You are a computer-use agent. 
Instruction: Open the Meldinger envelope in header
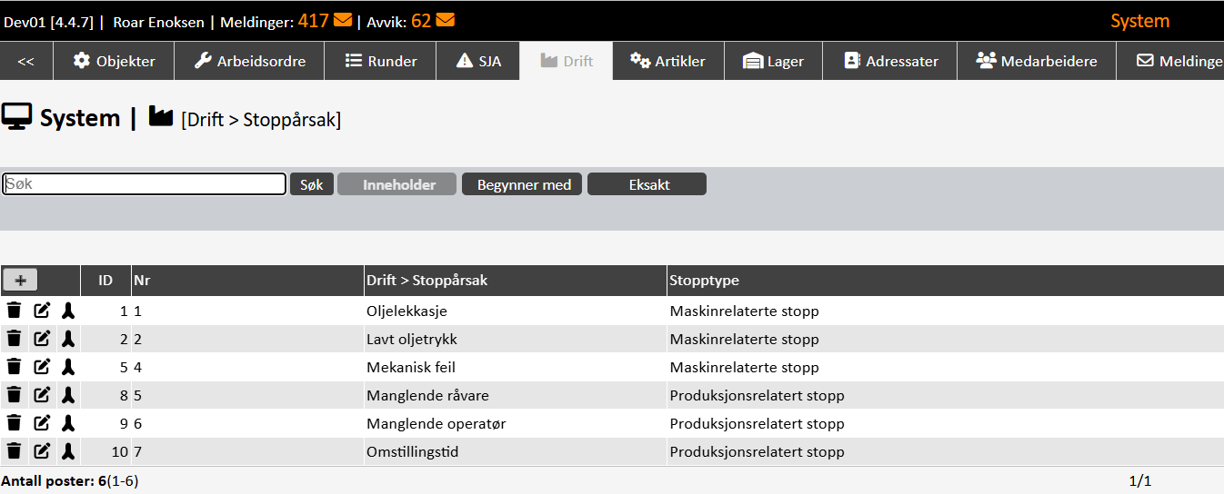(343, 20)
